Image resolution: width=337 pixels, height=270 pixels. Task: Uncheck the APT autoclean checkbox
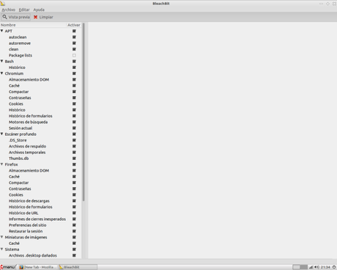coord(74,37)
